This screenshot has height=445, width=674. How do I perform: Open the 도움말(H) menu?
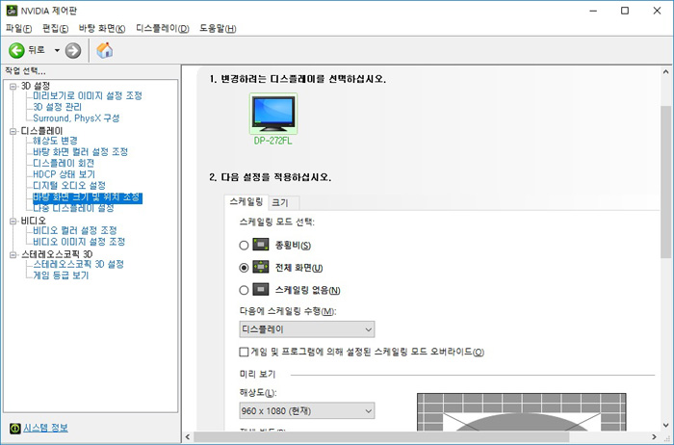(x=218, y=28)
